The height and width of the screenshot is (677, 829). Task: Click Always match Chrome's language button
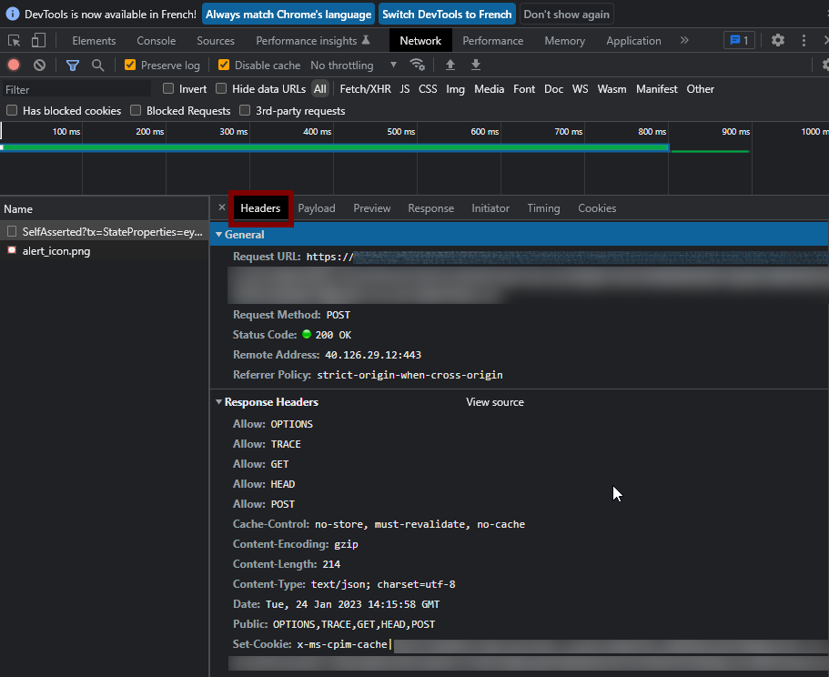[x=288, y=15]
